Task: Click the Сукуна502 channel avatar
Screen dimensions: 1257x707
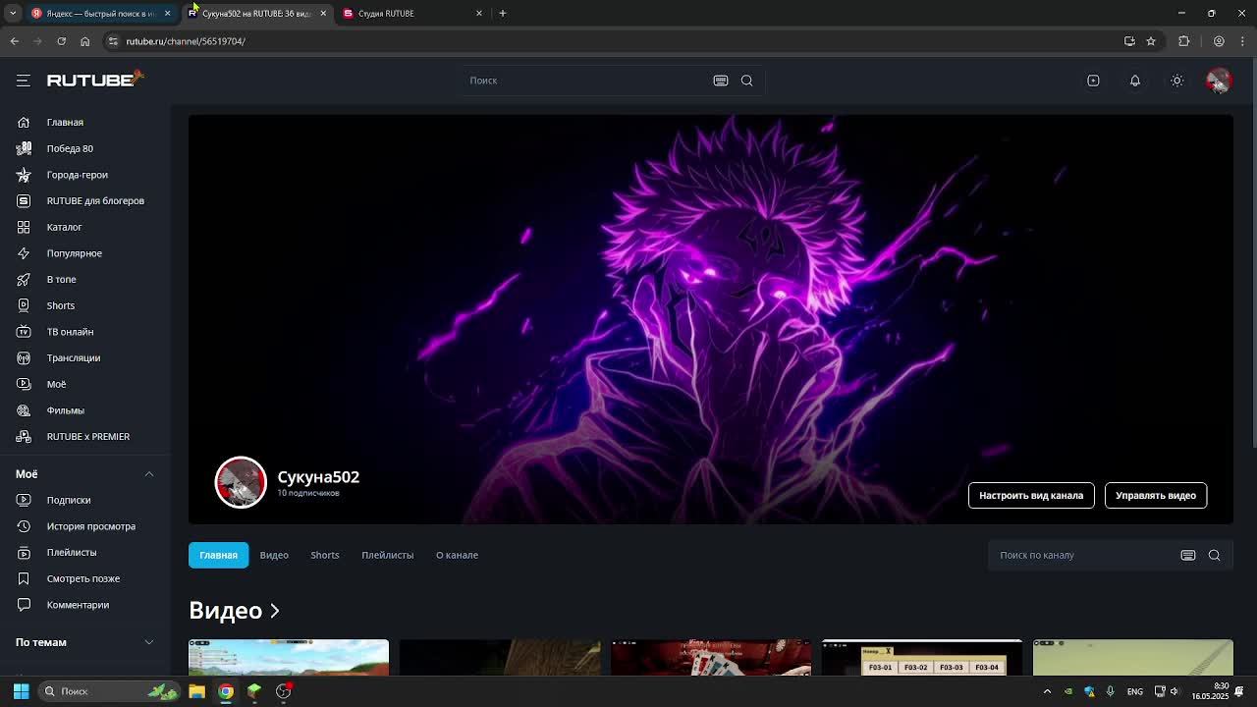Action: (x=241, y=482)
